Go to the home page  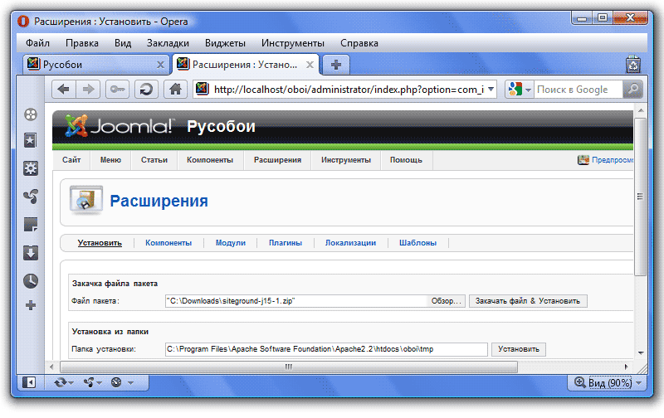(174, 89)
